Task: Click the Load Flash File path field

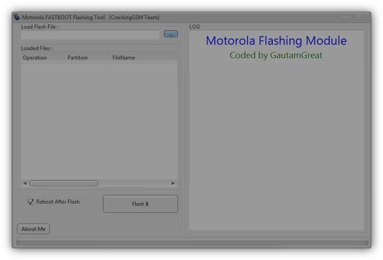Action: pos(90,35)
